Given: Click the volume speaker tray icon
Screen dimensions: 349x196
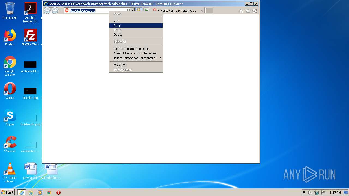Looking at the screenshot, I should click(x=310, y=192).
